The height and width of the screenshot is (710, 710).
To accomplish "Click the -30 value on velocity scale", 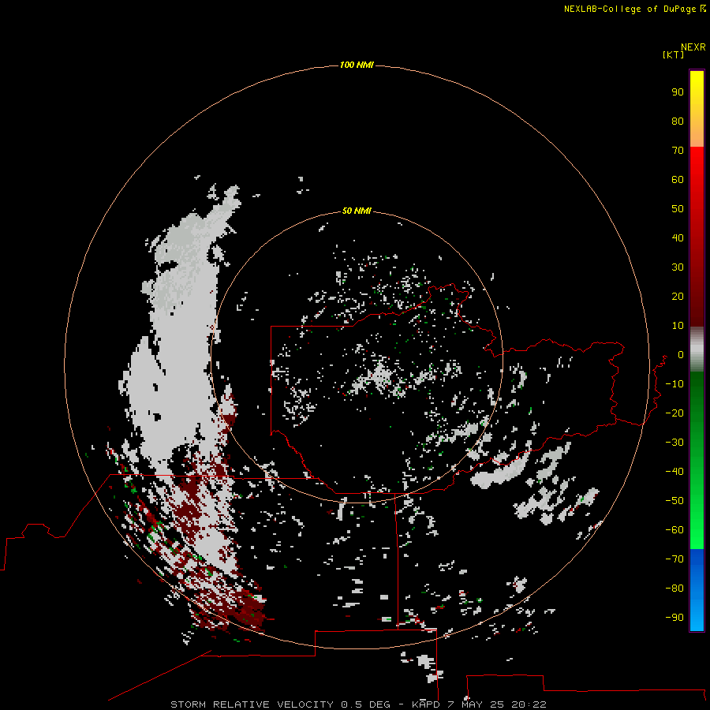I will (674, 443).
